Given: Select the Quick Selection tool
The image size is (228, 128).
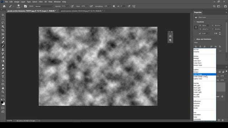Looking at the screenshot, I should (x=3, y=27).
